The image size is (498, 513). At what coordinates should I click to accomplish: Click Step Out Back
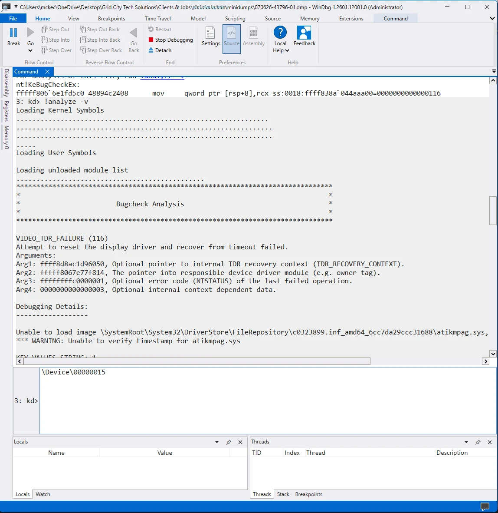point(100,30)
